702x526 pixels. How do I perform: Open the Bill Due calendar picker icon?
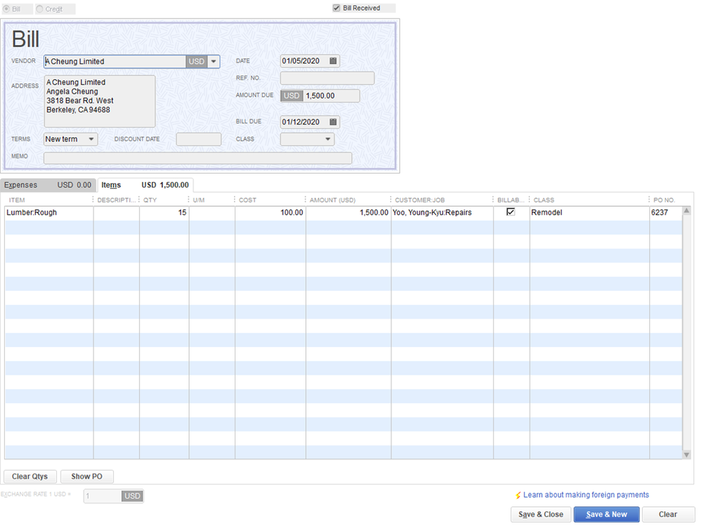click(x=333, y=121)
